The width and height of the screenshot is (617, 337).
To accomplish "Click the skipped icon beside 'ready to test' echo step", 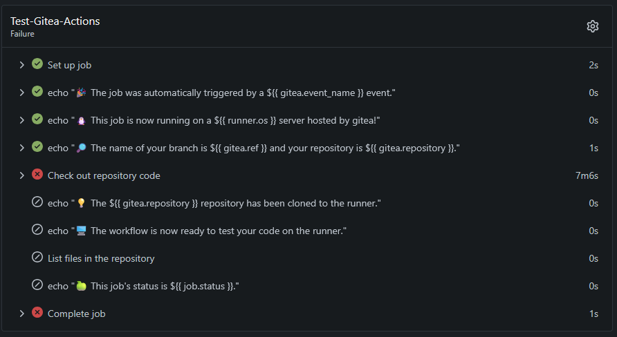I will pos(37,230).
